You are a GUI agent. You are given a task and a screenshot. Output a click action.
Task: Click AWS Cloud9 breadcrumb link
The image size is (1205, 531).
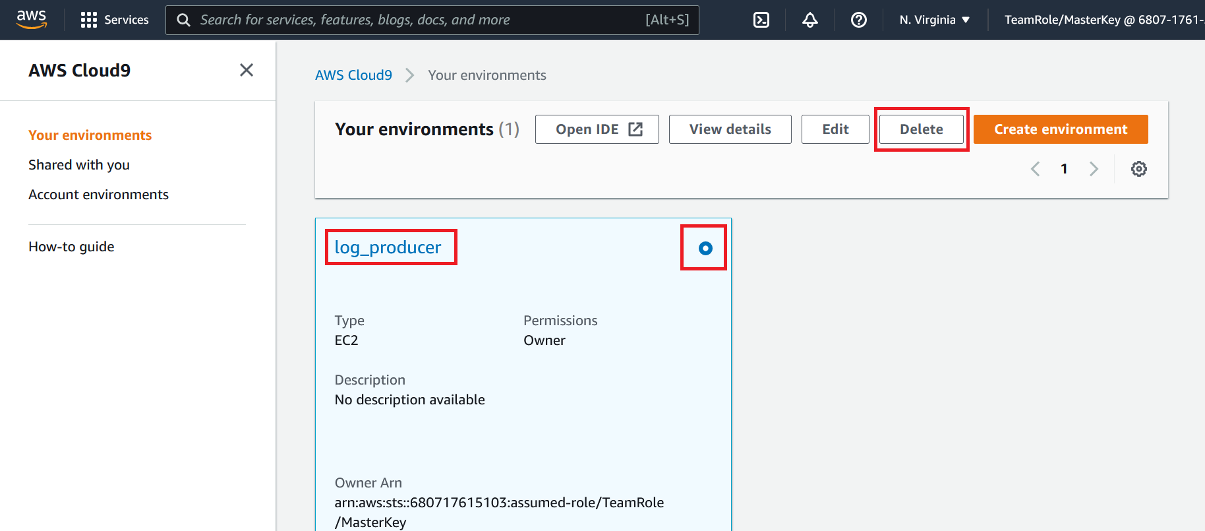coord(353,75)
